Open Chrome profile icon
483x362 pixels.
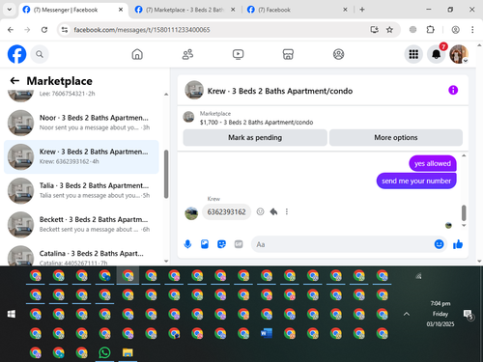455,30
